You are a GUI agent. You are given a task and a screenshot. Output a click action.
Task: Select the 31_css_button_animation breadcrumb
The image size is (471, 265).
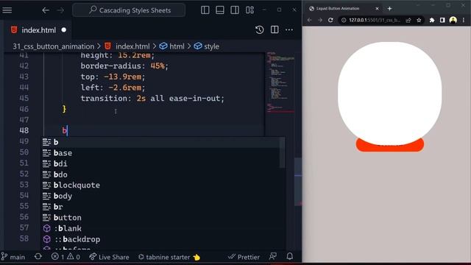(x=54, y=46)
